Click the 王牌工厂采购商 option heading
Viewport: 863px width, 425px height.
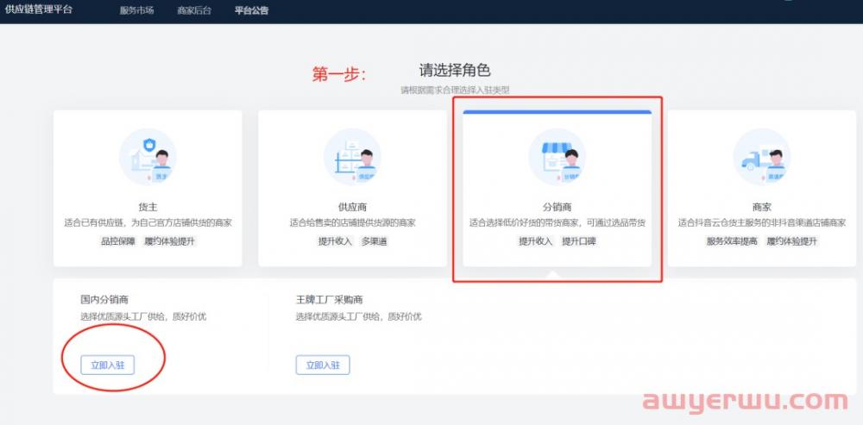coord(329,300)
